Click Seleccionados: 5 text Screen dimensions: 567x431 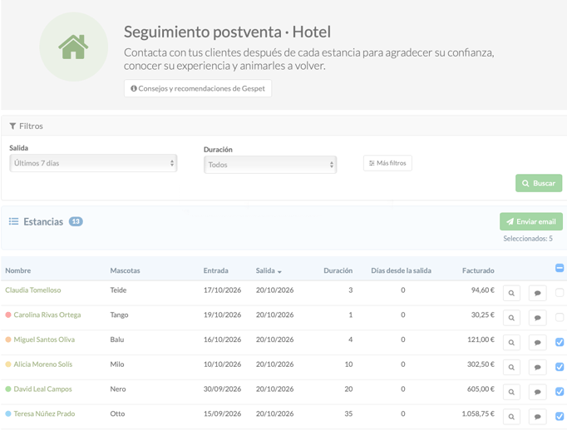point(528,239)
